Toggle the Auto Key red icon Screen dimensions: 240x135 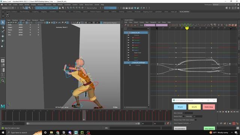pos(234,123)
